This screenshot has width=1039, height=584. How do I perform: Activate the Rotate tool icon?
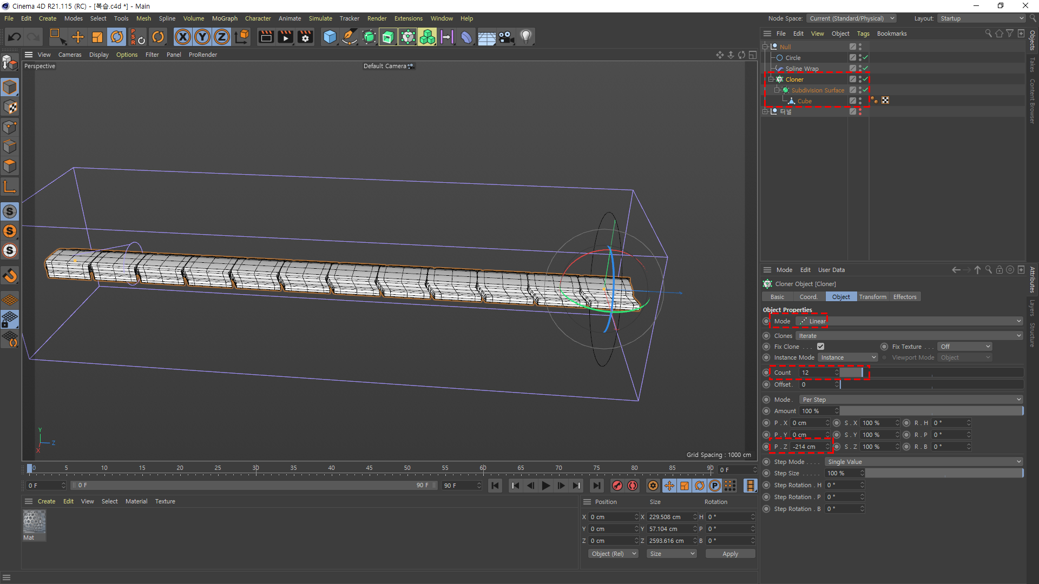[x=117, y=37]
